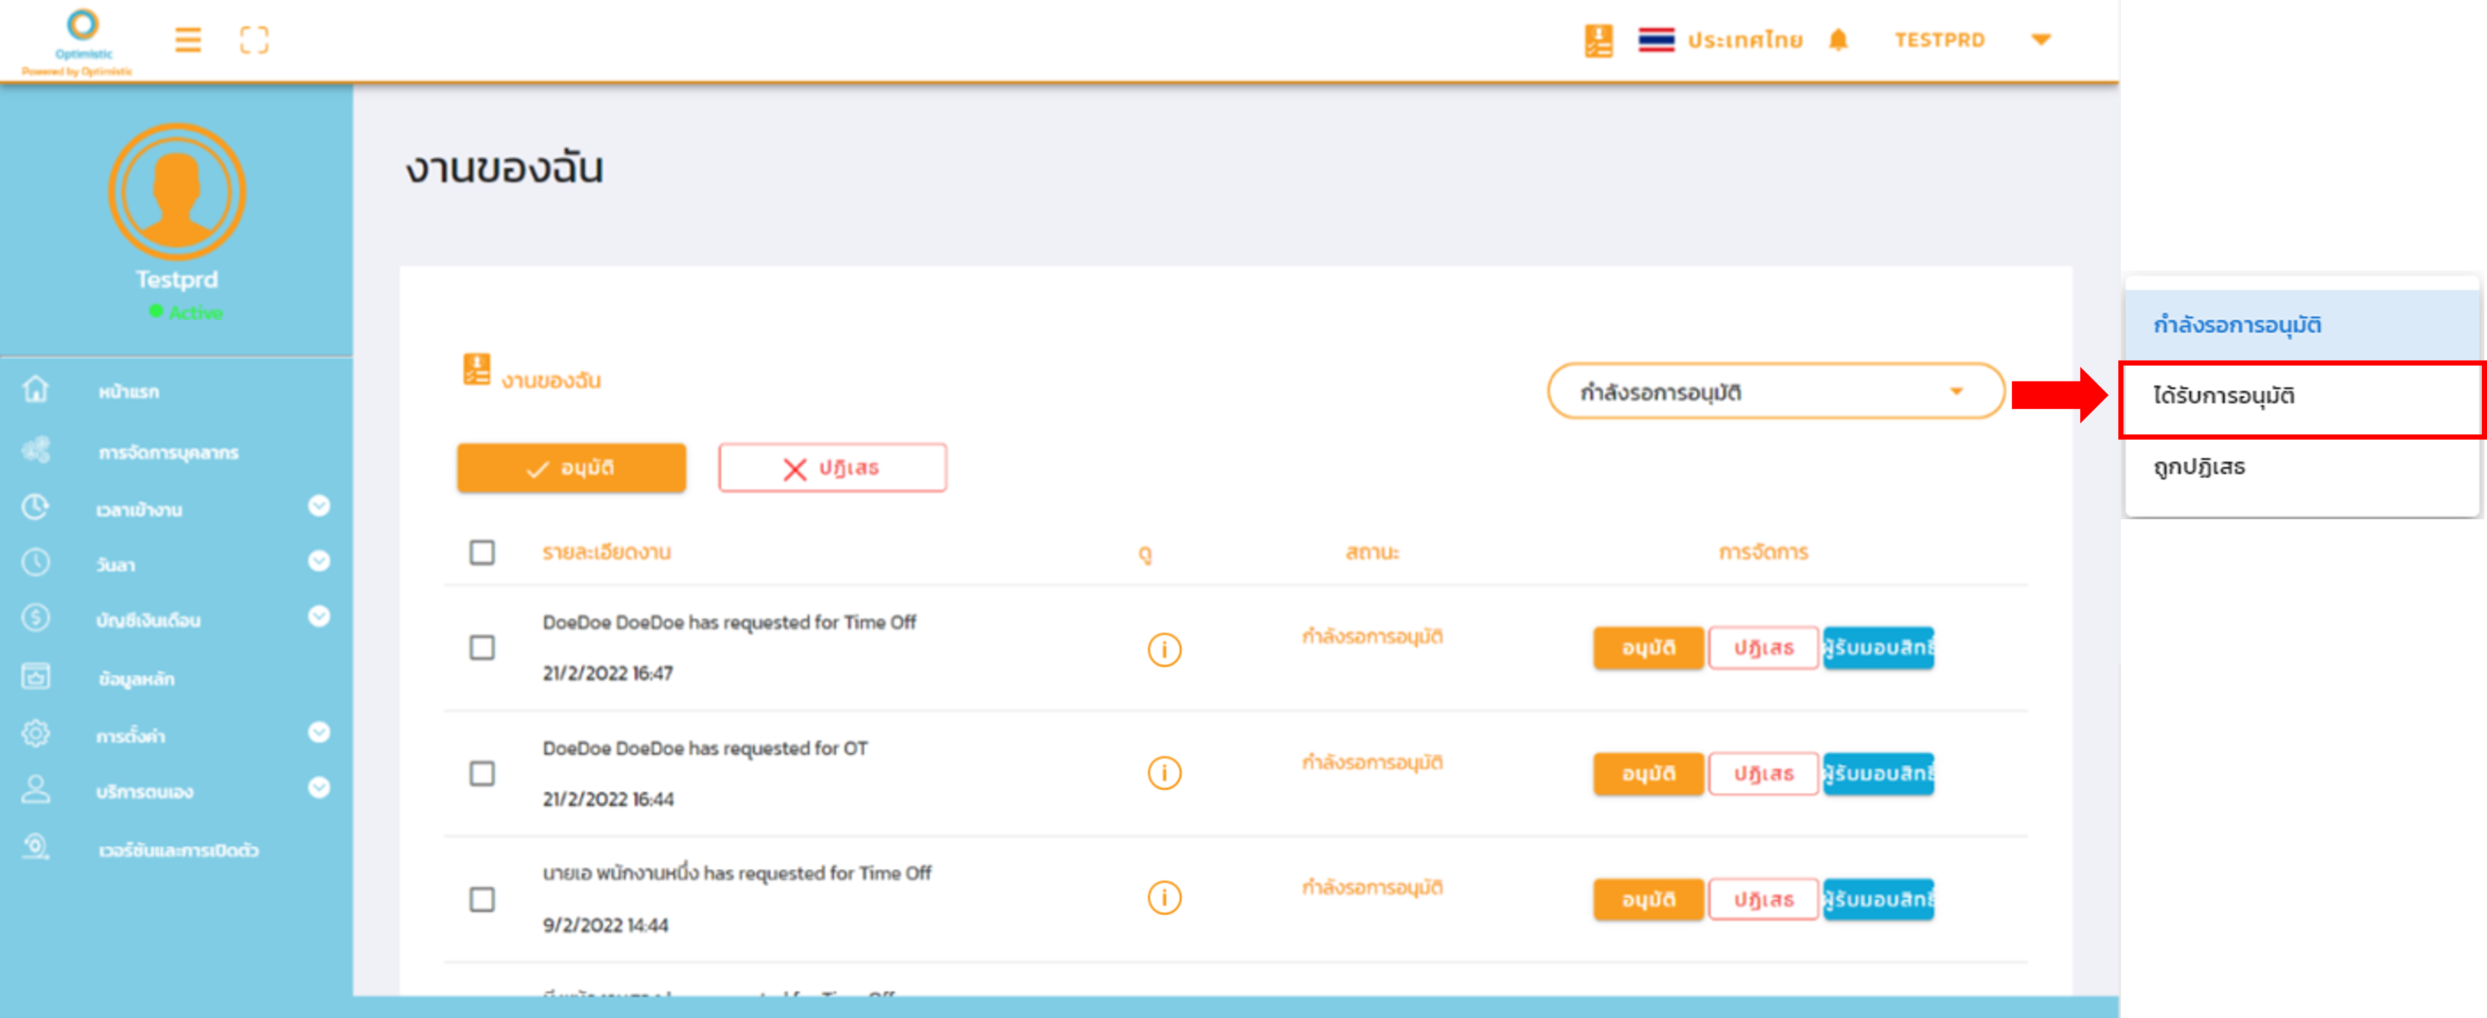Click the Thailand flag icon
The width and height of the screenshot is (2487, 1018).
tap(1656, 40)
